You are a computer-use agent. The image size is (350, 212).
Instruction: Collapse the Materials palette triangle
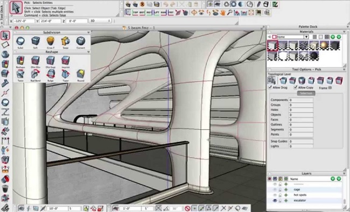click(x=344, y=32)
